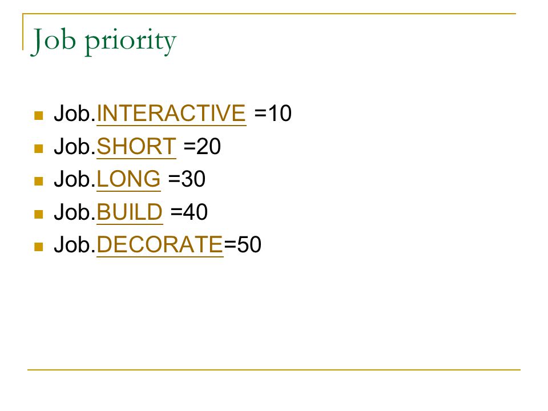Image resolution: width=548 pixels, height=411 pixels.
Task: Click the bullet beside Job.LONG
Action: (38, 181)
